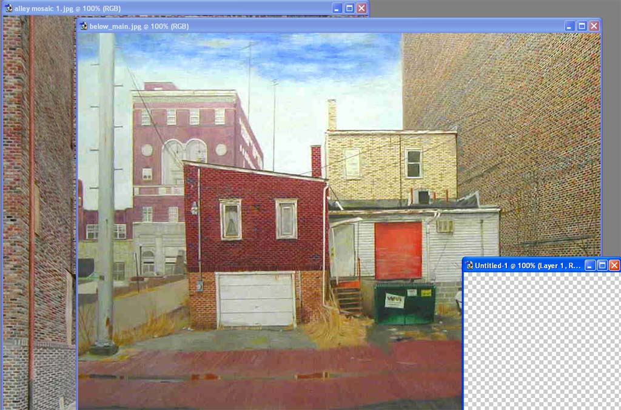
Task: Select the title text "alley mosaic 1.jpg @ 100% (RGB)"
Action: point(68,8)
